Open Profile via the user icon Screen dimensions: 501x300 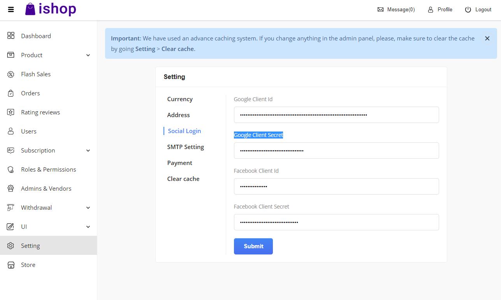click(x=431, y=10)
